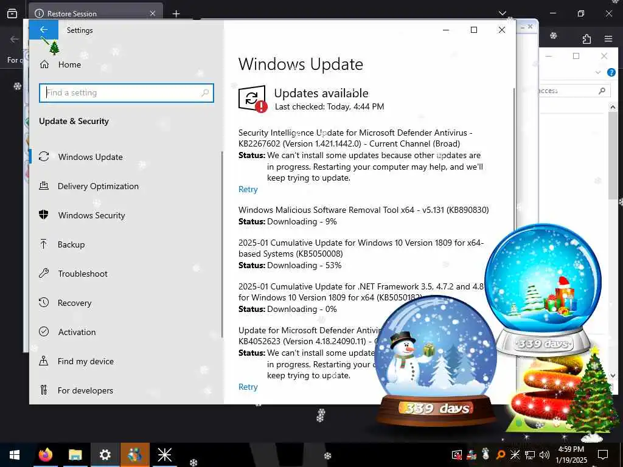Click the Cumulative Update KB5050008 entry
623x467 pixels.
pyautogui.click(x=361, y=254)
